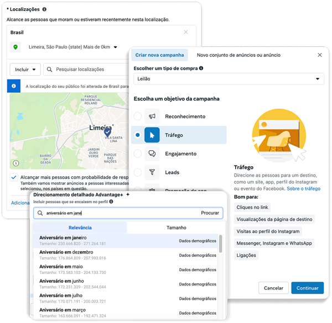Viewport: 332px width, 323px height.
Task: Open the Limeira radius dropdown arrow
Action: (116, 47)
